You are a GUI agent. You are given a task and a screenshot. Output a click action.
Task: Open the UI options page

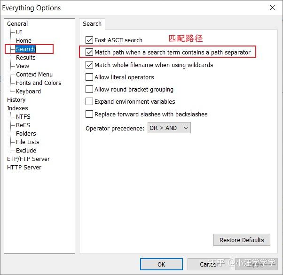tap(19, 32)
